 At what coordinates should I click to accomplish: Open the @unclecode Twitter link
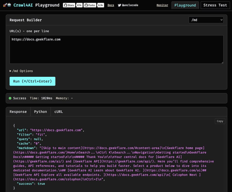[x=128, y=5]
